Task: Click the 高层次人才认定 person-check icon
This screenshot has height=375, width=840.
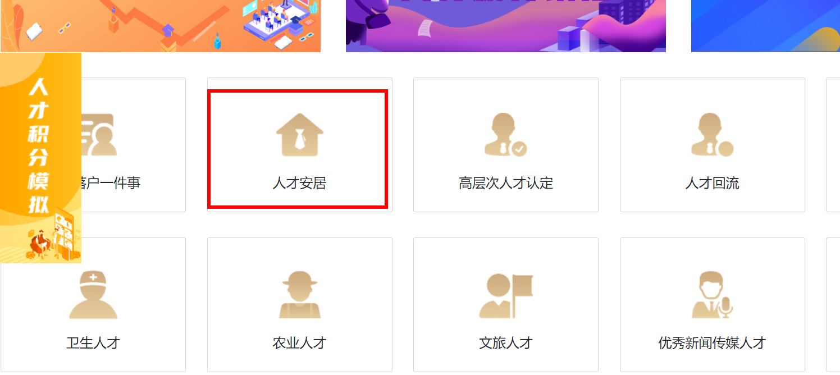Action: (x=505, y=135)
